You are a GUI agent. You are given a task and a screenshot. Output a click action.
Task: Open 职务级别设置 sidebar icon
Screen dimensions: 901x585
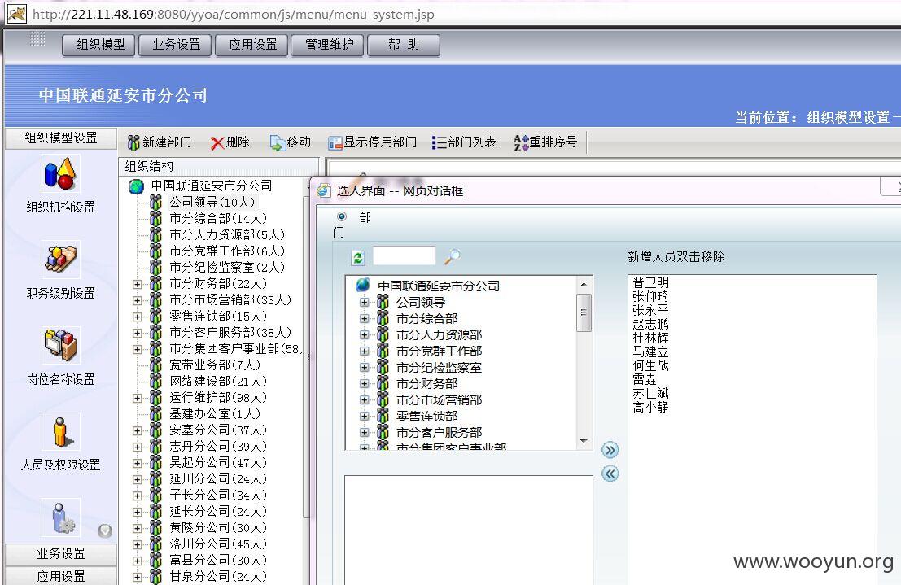coord(60,260)
